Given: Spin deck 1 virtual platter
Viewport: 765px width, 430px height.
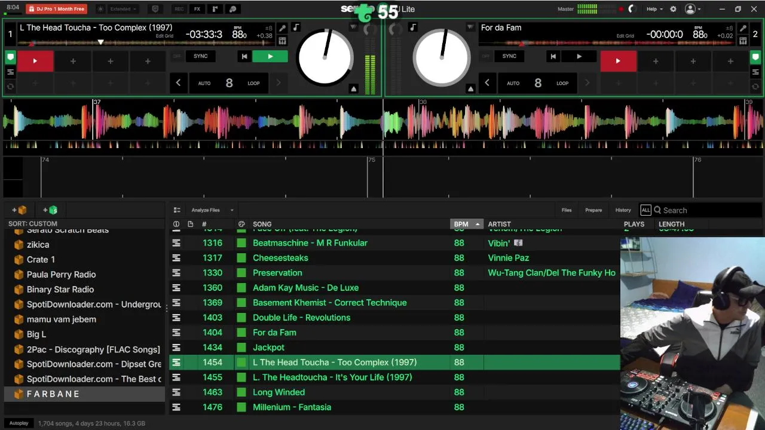Looking at the screenshot, I should point(325,59).
